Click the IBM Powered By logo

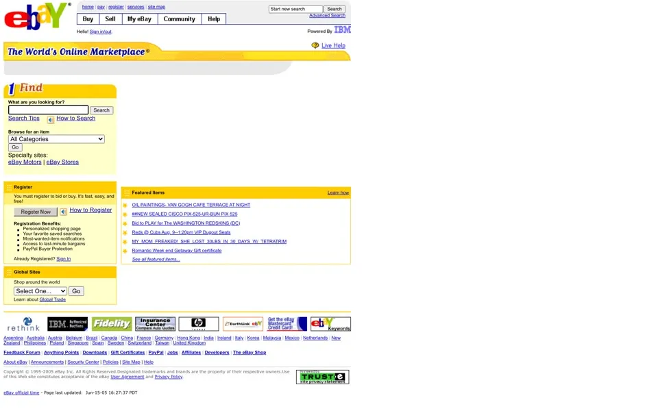(342, 29)
